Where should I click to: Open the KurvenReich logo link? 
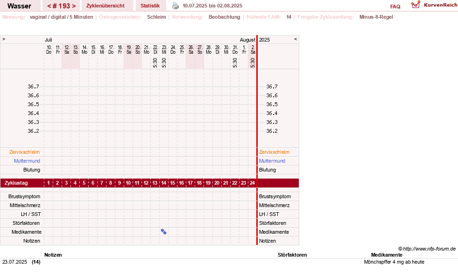pos(434,5)
